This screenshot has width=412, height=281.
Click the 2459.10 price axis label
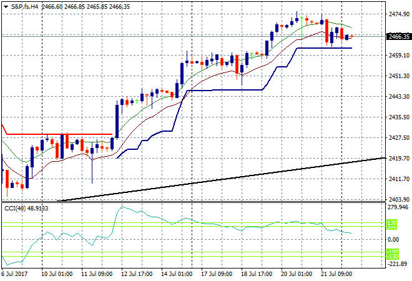click(399, 55)
